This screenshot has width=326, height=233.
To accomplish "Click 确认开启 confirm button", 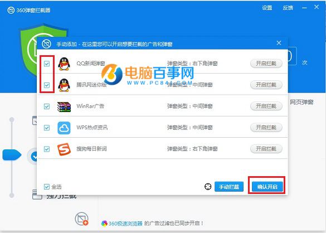I will pos(267,187).
